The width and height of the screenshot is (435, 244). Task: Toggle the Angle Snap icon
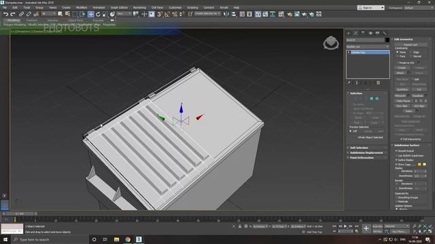167,14
